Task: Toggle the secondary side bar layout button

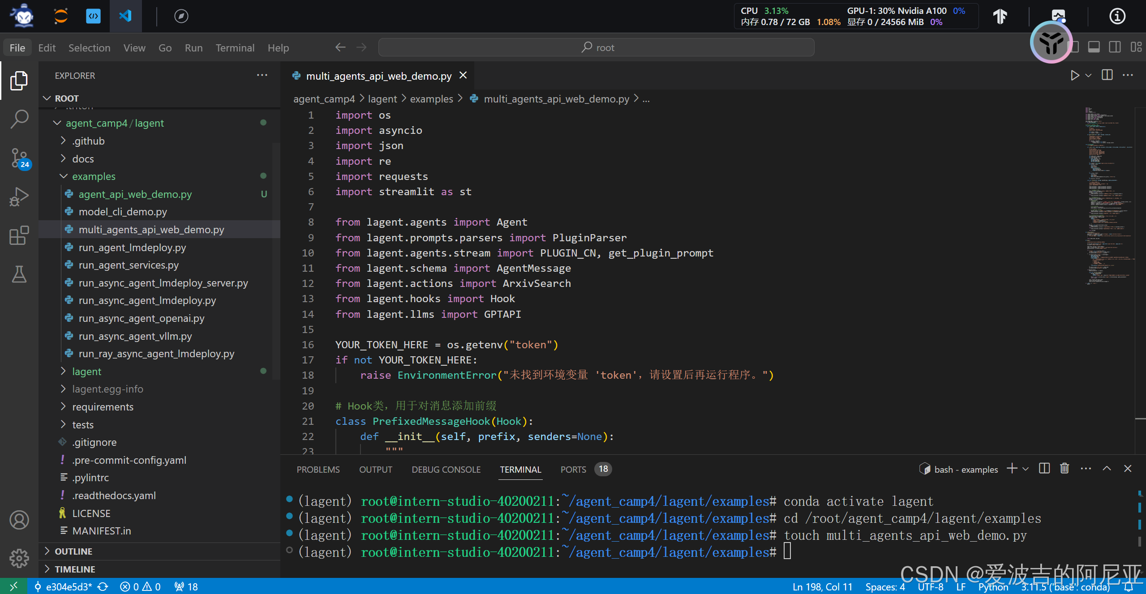Action: pos(1115,47)
